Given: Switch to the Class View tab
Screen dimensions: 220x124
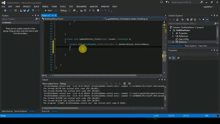Looking at the screenshot, I should pos(202,46).
